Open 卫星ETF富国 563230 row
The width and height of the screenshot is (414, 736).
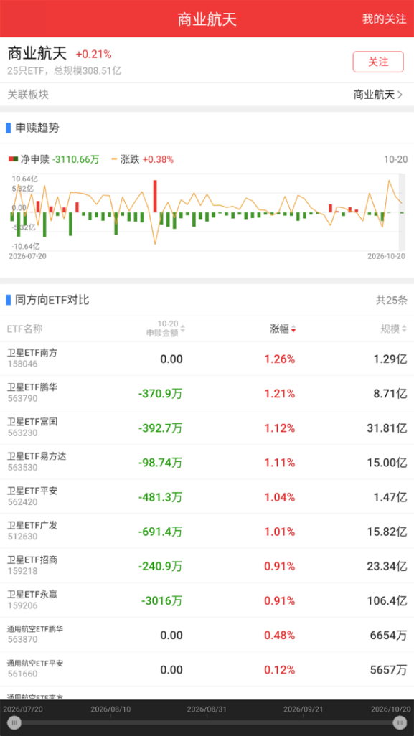click(207, 428)
